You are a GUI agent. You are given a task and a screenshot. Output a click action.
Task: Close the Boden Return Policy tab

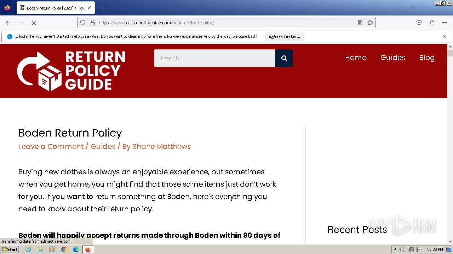[x=89, y=8]
